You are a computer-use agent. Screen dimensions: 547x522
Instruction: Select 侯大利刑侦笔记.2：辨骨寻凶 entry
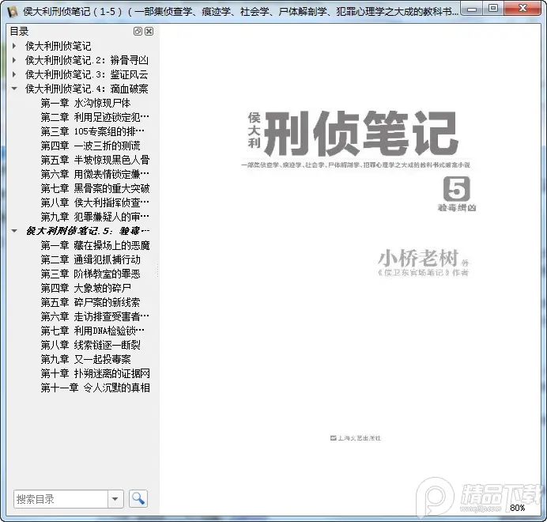[x=87, y=60]
